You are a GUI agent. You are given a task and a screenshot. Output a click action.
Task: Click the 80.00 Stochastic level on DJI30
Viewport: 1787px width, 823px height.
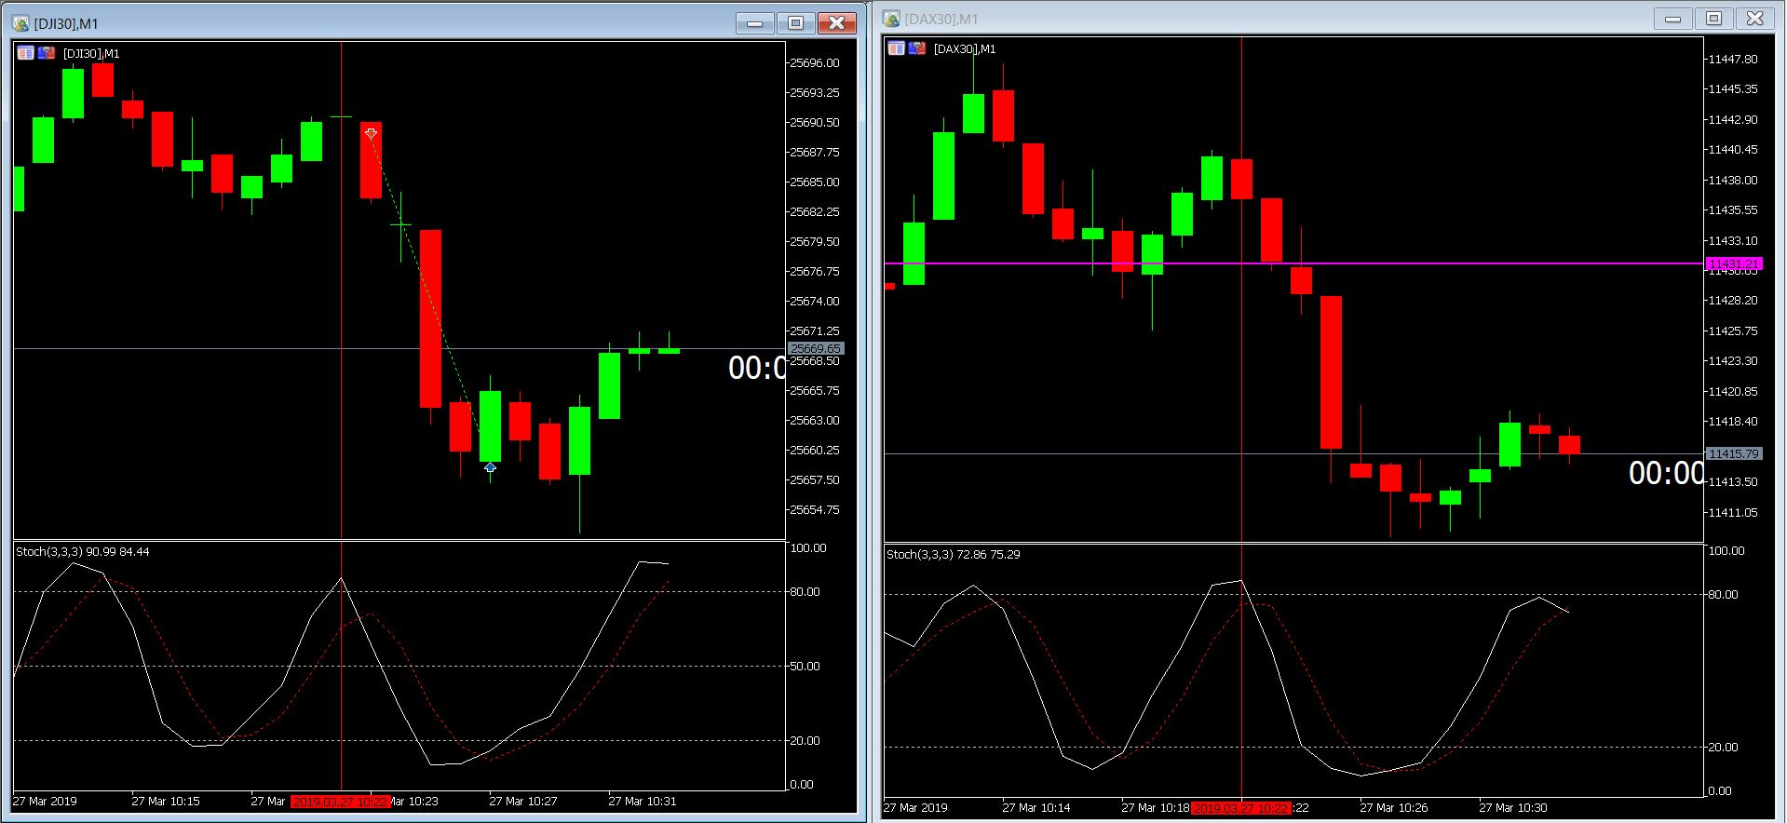coord(805,592)
